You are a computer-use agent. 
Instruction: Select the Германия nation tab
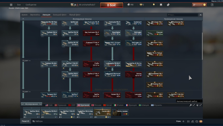click(60, 105)
